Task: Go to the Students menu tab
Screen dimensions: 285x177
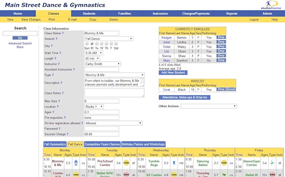Action: [x=89, y=13]
